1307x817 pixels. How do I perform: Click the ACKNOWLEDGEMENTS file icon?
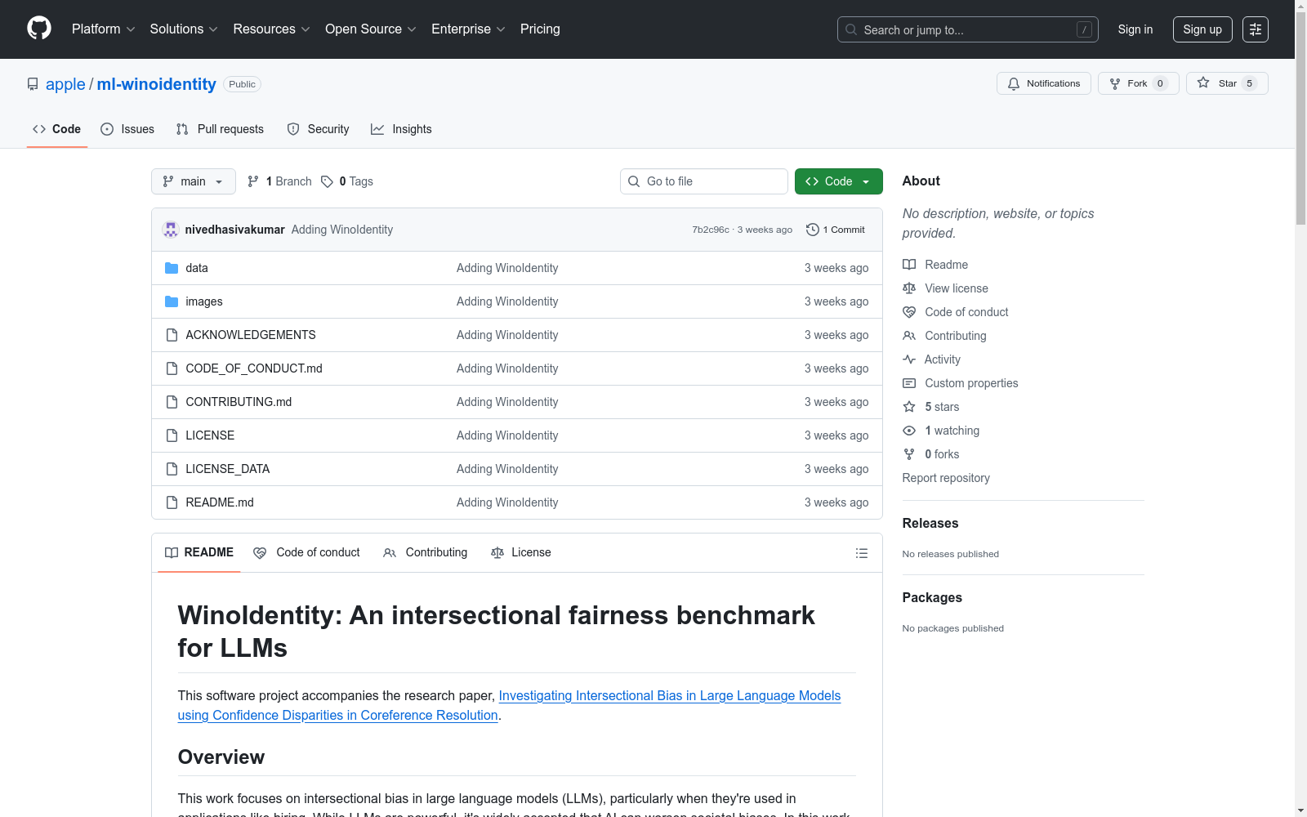click(x=172, y=335)
